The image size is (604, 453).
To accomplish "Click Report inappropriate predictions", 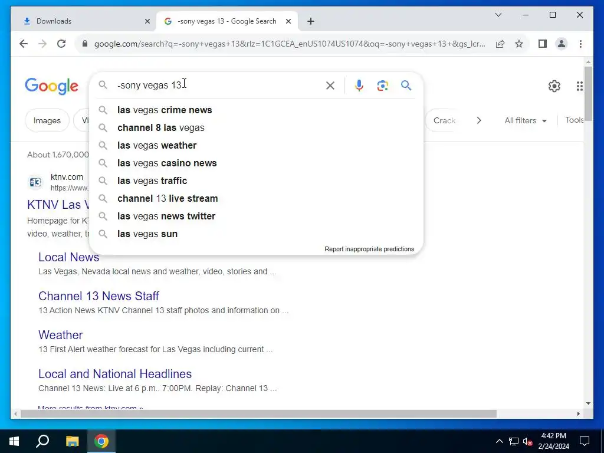I will (369, 250).
